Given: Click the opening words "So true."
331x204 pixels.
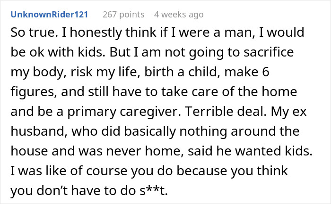Looking at the screenshot, I should [x=28, y=34].
